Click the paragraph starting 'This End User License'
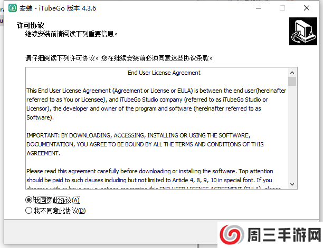 click(x=156, y=104)
